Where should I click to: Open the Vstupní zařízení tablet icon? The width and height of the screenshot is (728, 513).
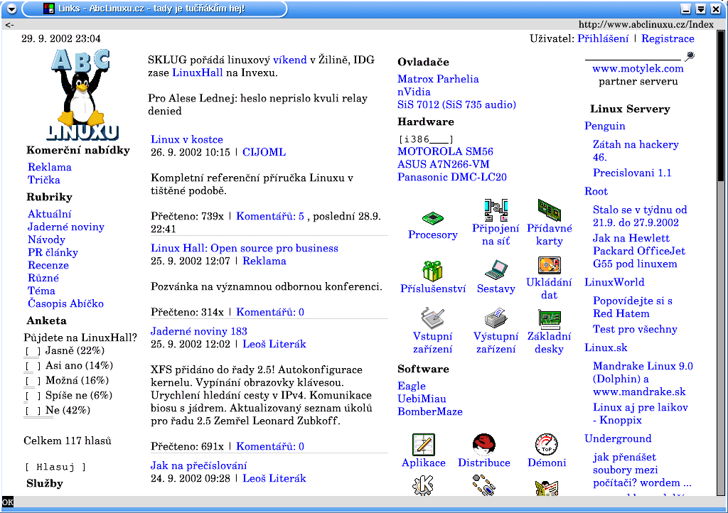[x=433, y=318]
